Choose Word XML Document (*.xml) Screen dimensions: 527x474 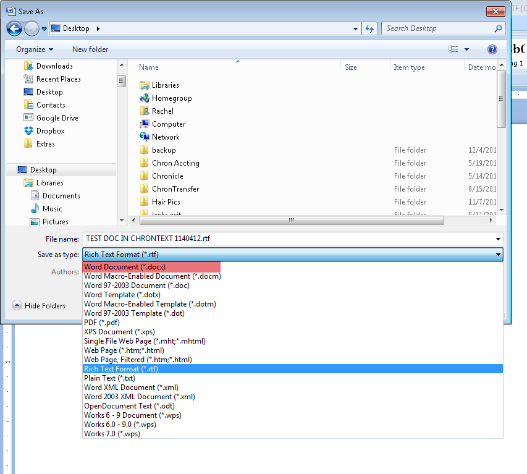(293, 387)
